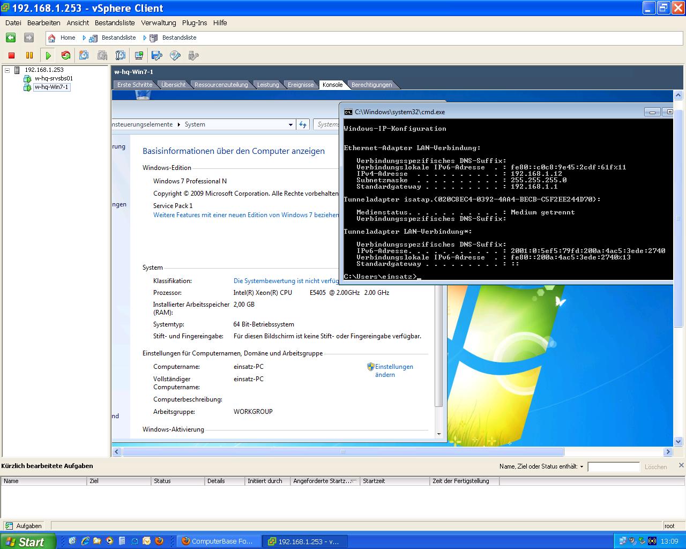Select w-hq-srvsbs01 in the inventory tree

(x=54, y=78)
